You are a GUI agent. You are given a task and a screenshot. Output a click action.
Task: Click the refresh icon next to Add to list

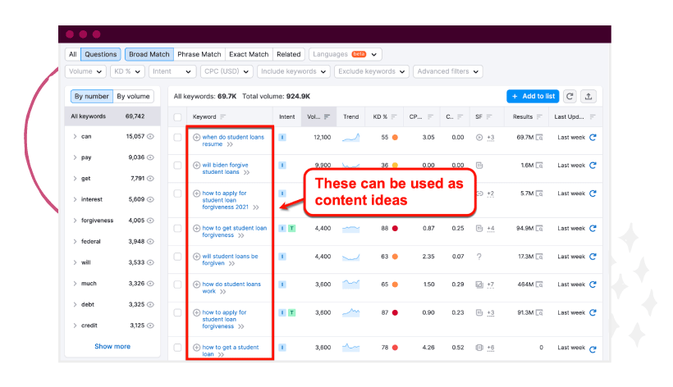570,96
